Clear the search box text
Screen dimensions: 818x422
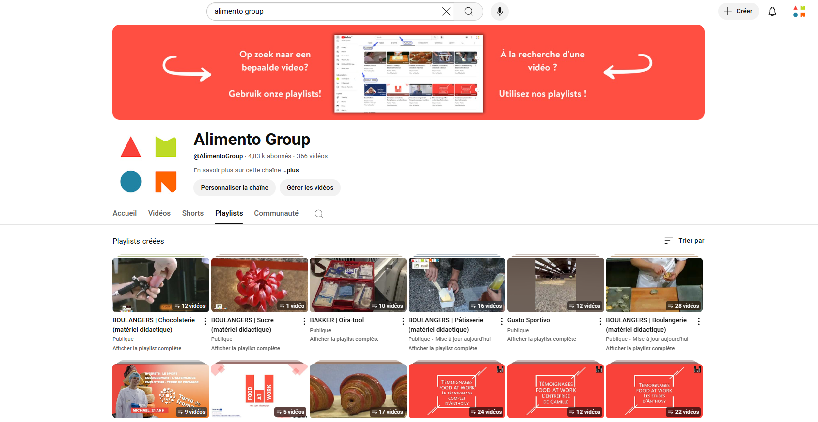(446, 11)
